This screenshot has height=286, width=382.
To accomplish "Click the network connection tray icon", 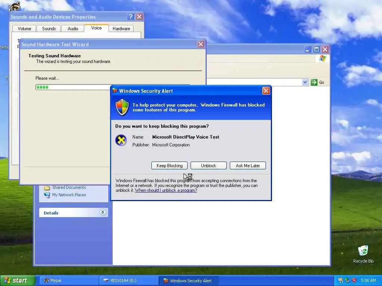I will coord(347,280).
